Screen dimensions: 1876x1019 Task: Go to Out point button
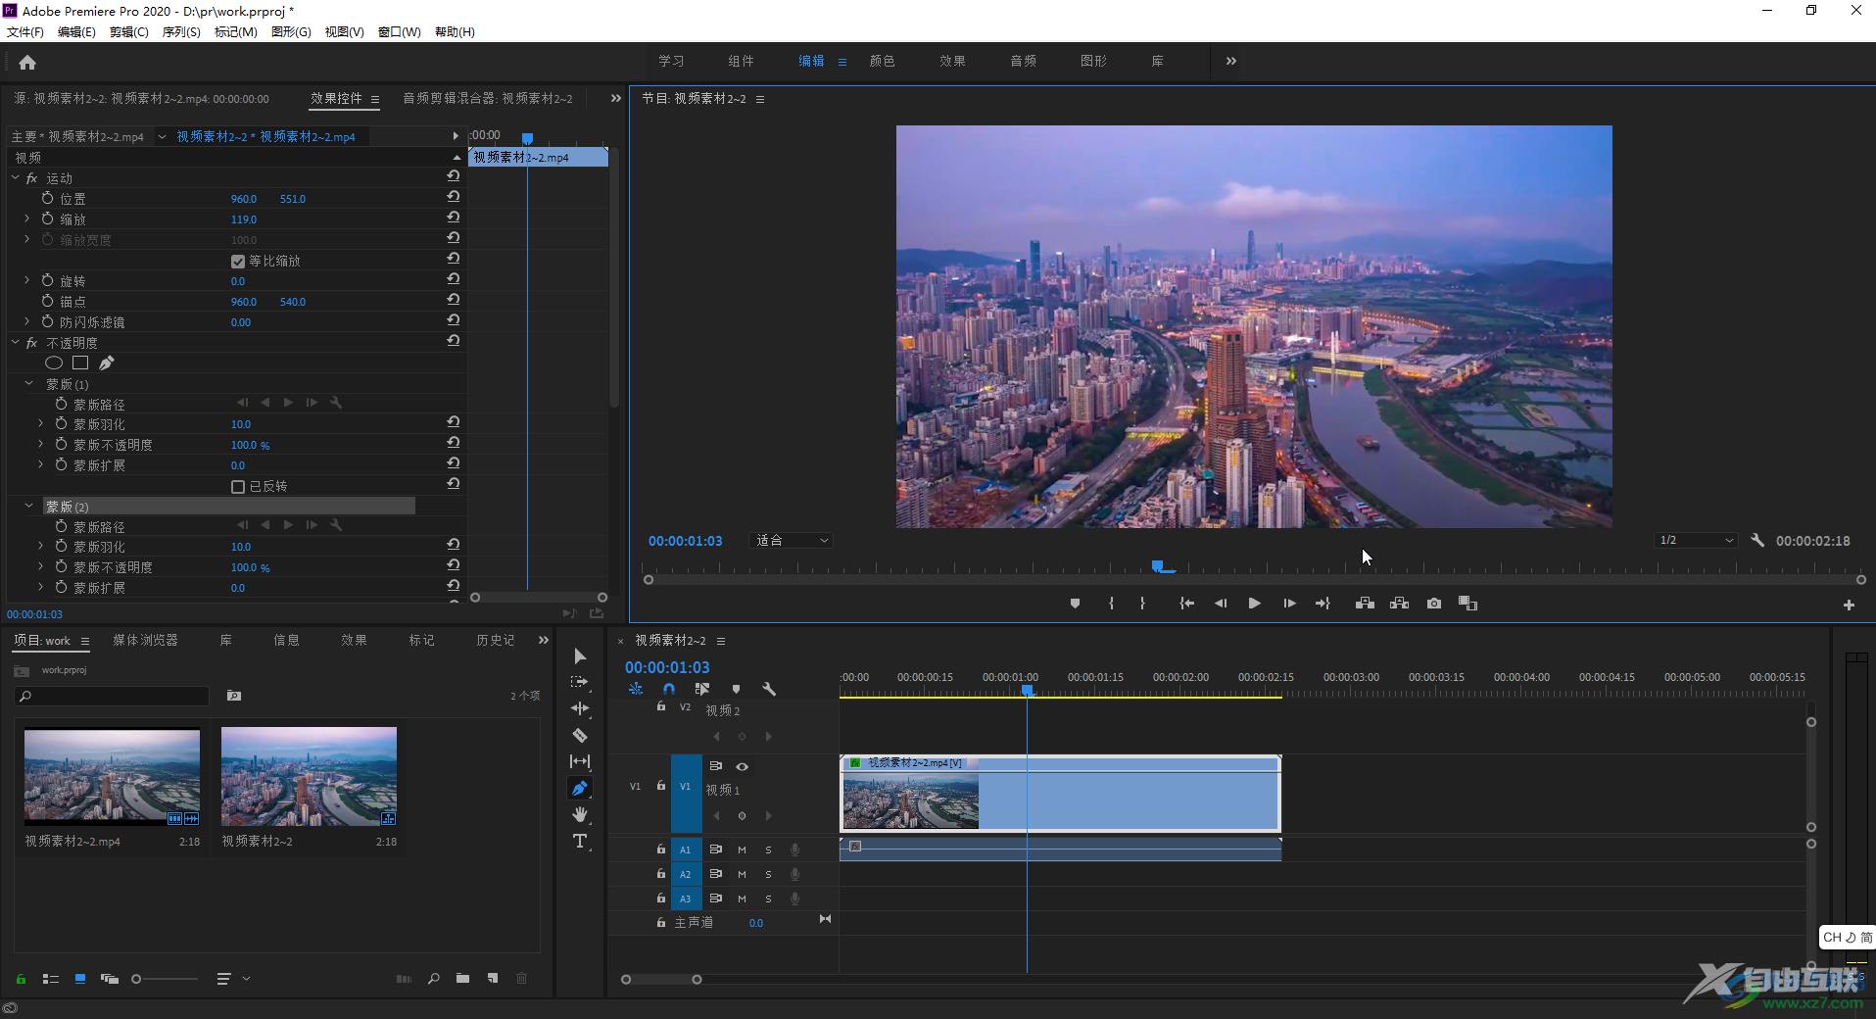1323,604
